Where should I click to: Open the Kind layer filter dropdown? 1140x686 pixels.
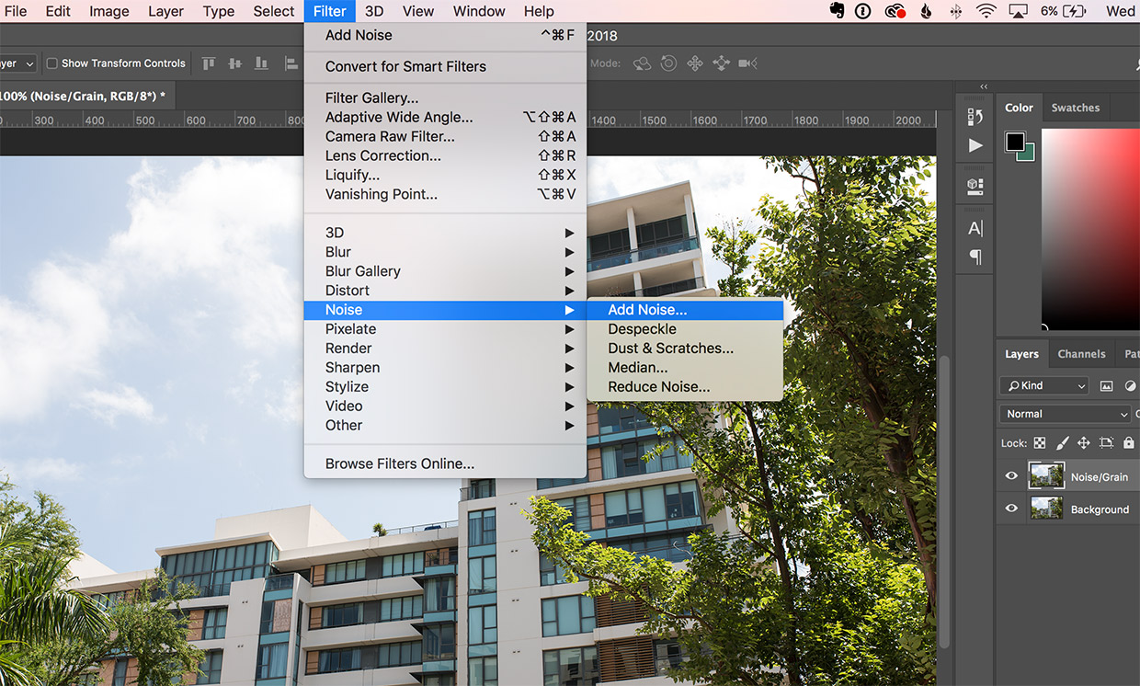pos(1043,386)
